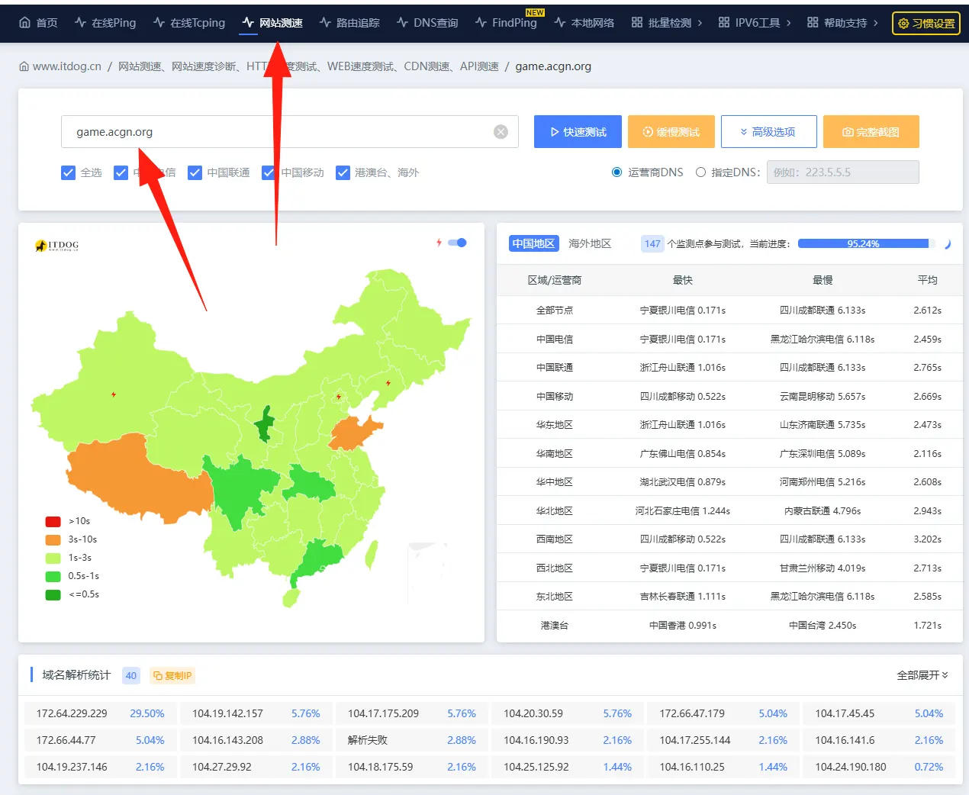Click the 西南地区 row label
Screen dimensions: 969x795
click(555, 539)
